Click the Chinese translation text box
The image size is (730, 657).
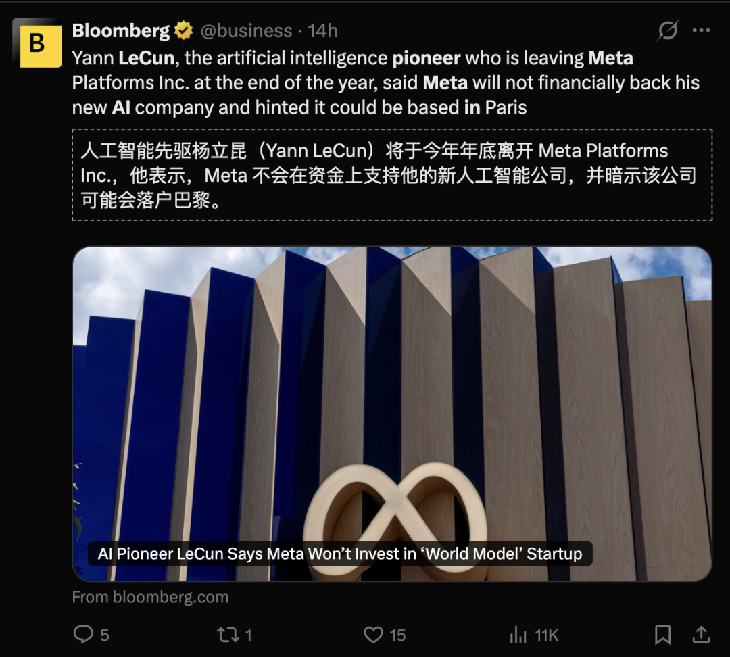(392, 175)
